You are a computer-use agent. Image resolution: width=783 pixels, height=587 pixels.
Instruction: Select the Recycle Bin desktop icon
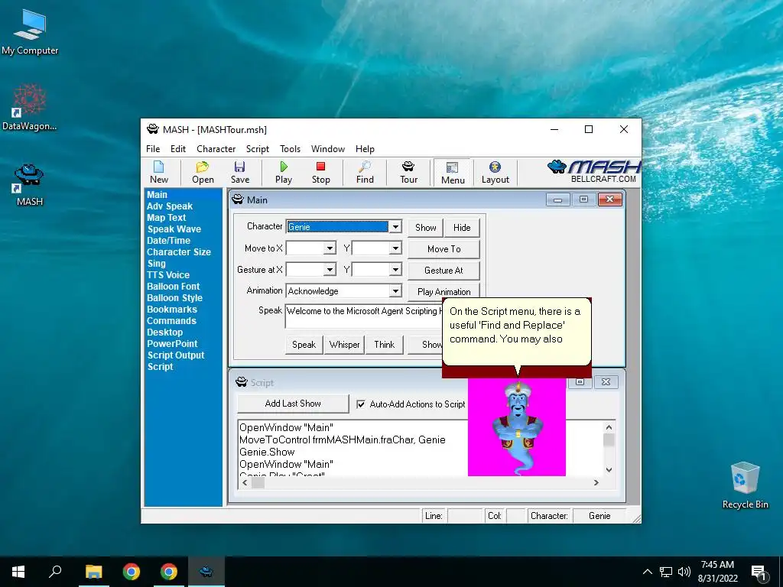745,485
